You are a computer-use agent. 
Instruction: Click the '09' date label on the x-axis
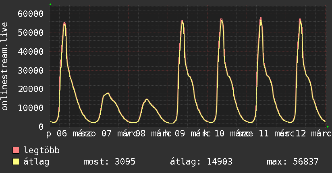click(x=180, y=134)
